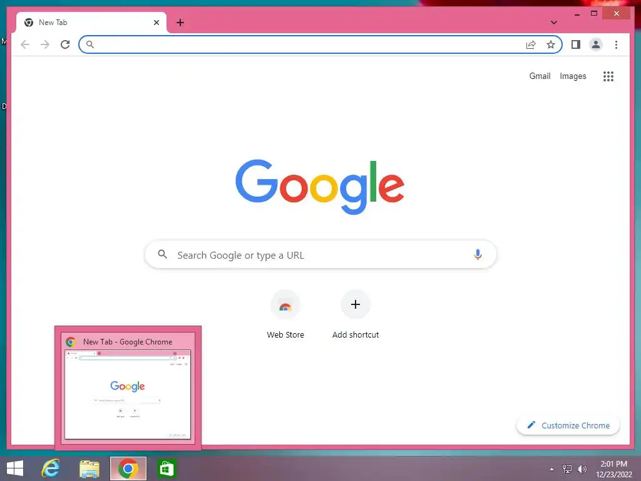The height and width of the screenshot is (481, 641).
Task: Open the profile avatar menu
Action: [596, 44]
